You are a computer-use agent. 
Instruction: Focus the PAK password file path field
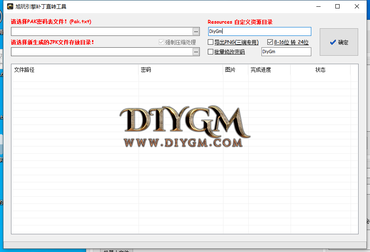[102, 31]
